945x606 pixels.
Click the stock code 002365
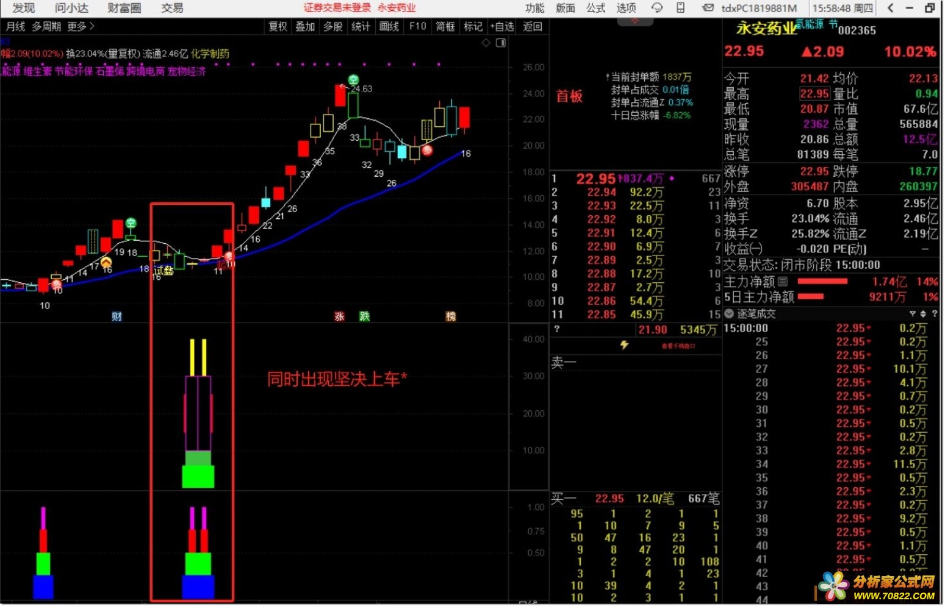[857, 30]
